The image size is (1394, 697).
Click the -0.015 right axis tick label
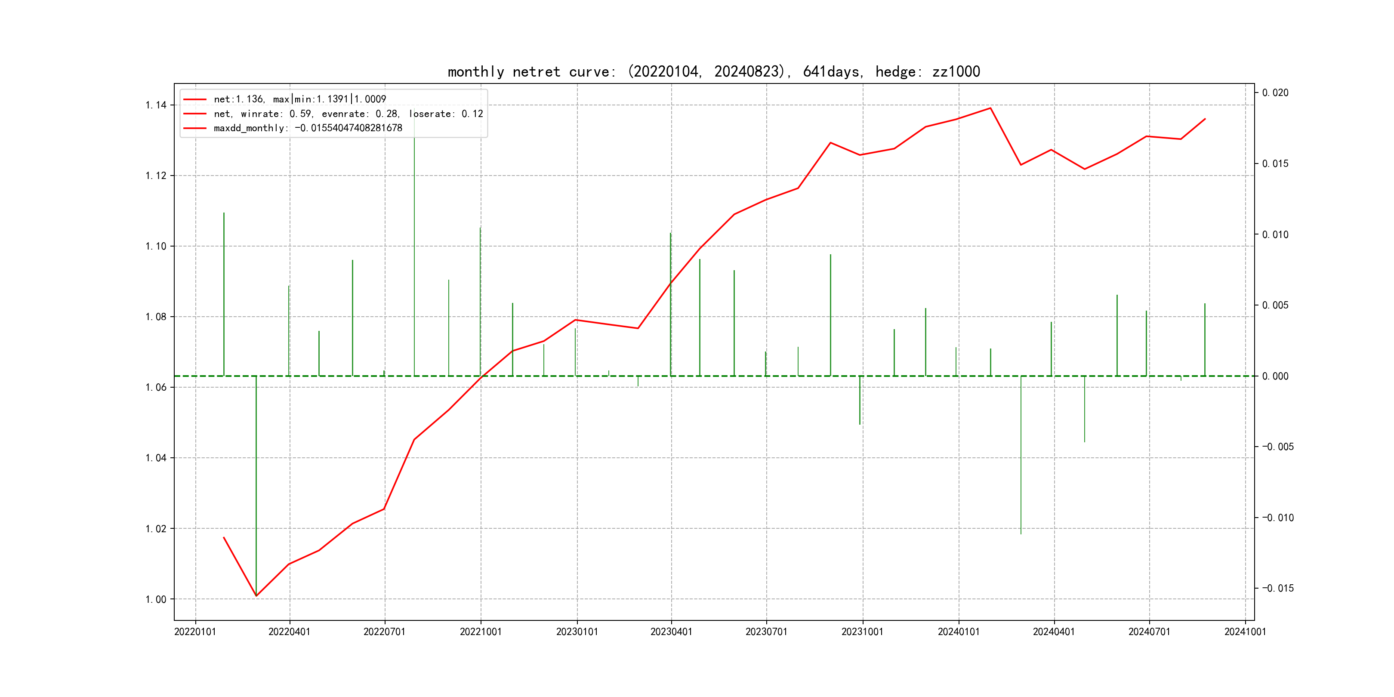[x=1278, y=588]
